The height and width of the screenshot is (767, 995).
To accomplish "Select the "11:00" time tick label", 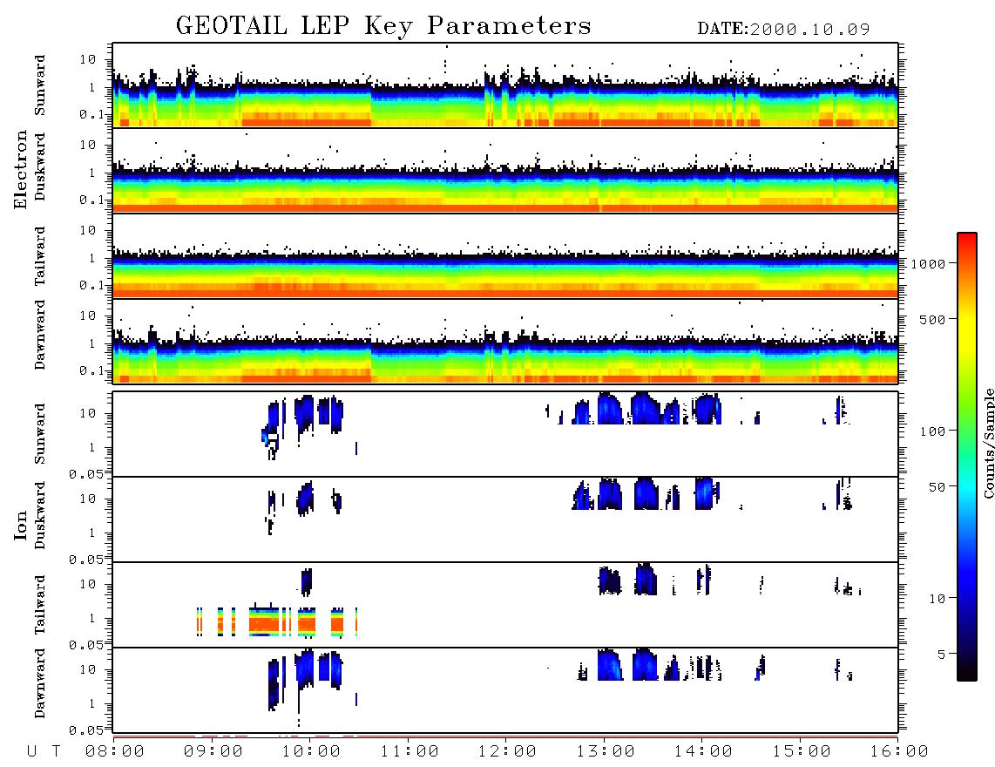I will (x=410, y=751).
